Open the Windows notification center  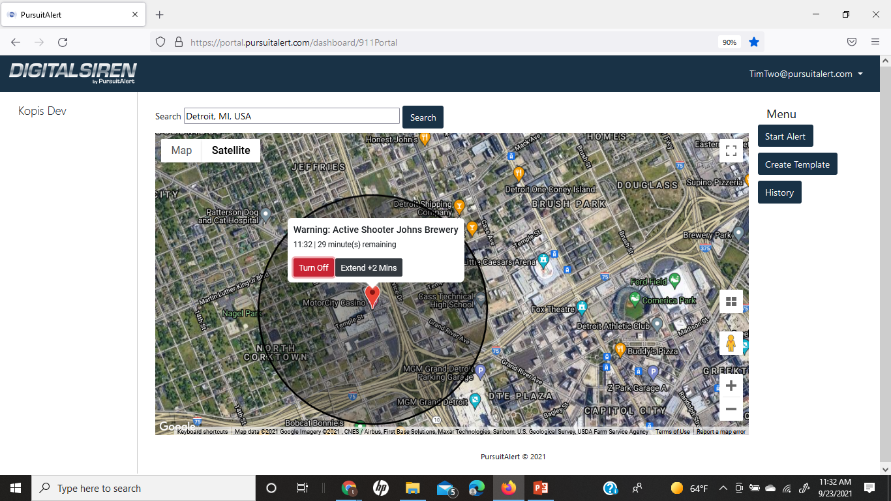click(x=869, y=488)
